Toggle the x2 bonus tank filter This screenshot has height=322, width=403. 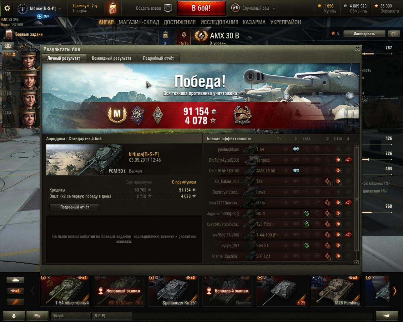15,291
